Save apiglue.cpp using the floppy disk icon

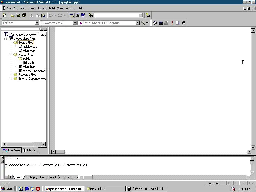[x=18, y=15]
